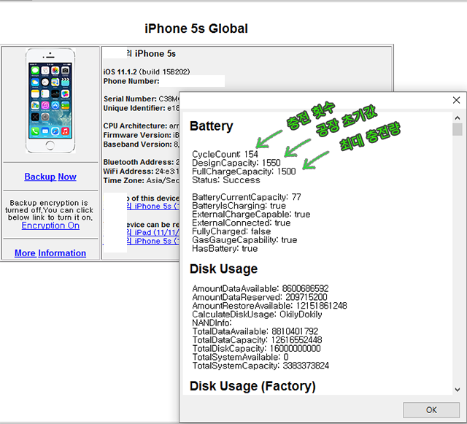This screenshot has height=424, width=467.
Task: Click TotalSystemCapacity: 3383373824 line
Action: [x=260, y=366]
